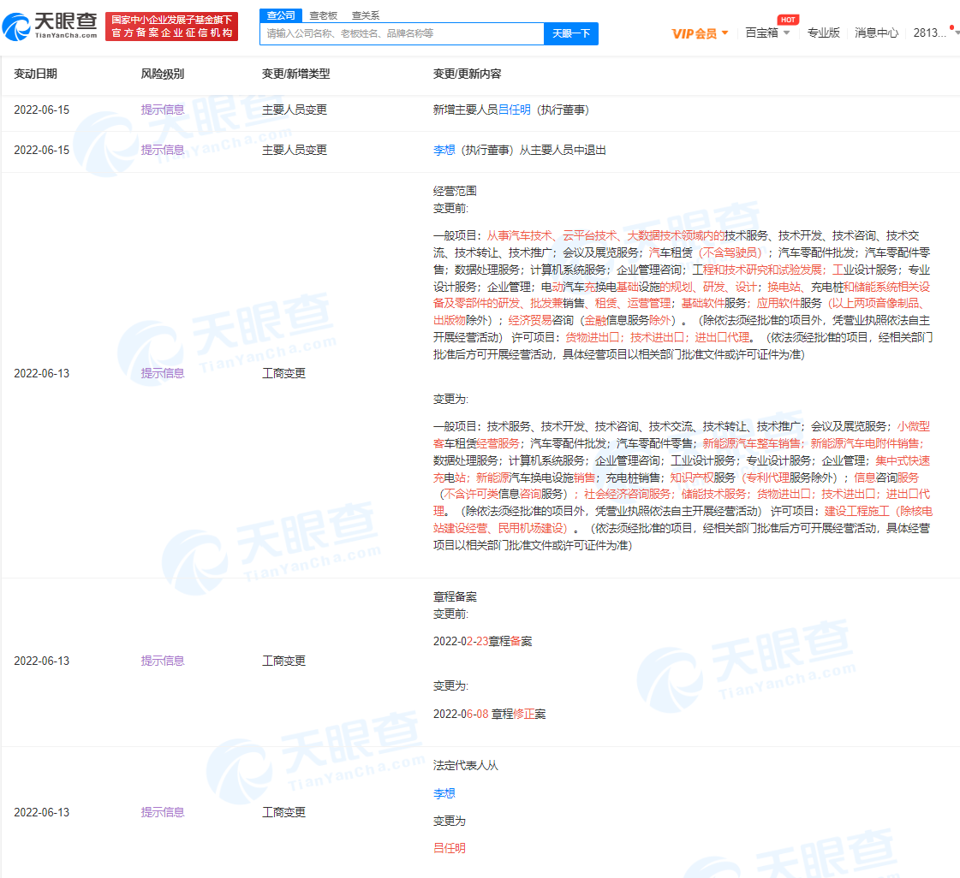
Task: Open 提示信息 in the 法定代表人 change row
Action: click(162, 812)
